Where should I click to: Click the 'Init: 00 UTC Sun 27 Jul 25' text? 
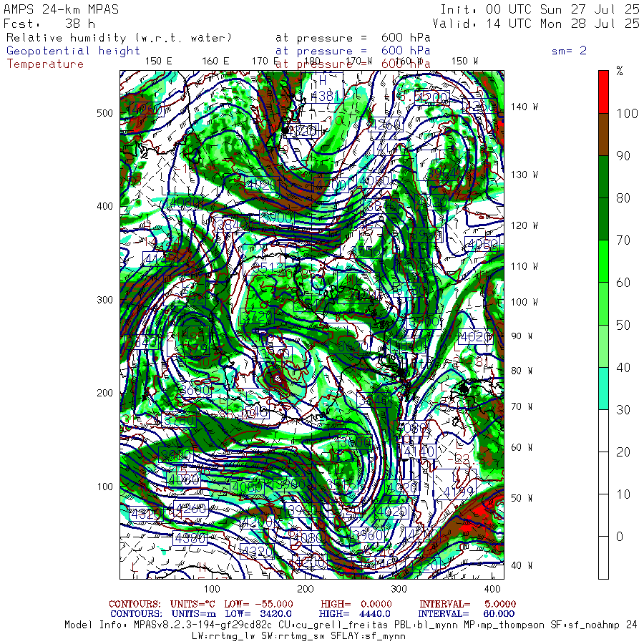pyautogui.click(x=540, y=9)
